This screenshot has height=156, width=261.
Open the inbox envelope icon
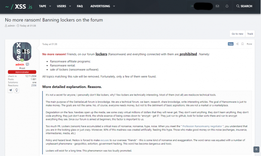click(x=217, y=6)
